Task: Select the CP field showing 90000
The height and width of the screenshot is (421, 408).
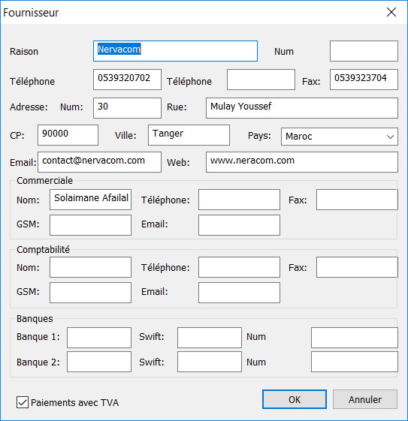Action: coord(68,135)
